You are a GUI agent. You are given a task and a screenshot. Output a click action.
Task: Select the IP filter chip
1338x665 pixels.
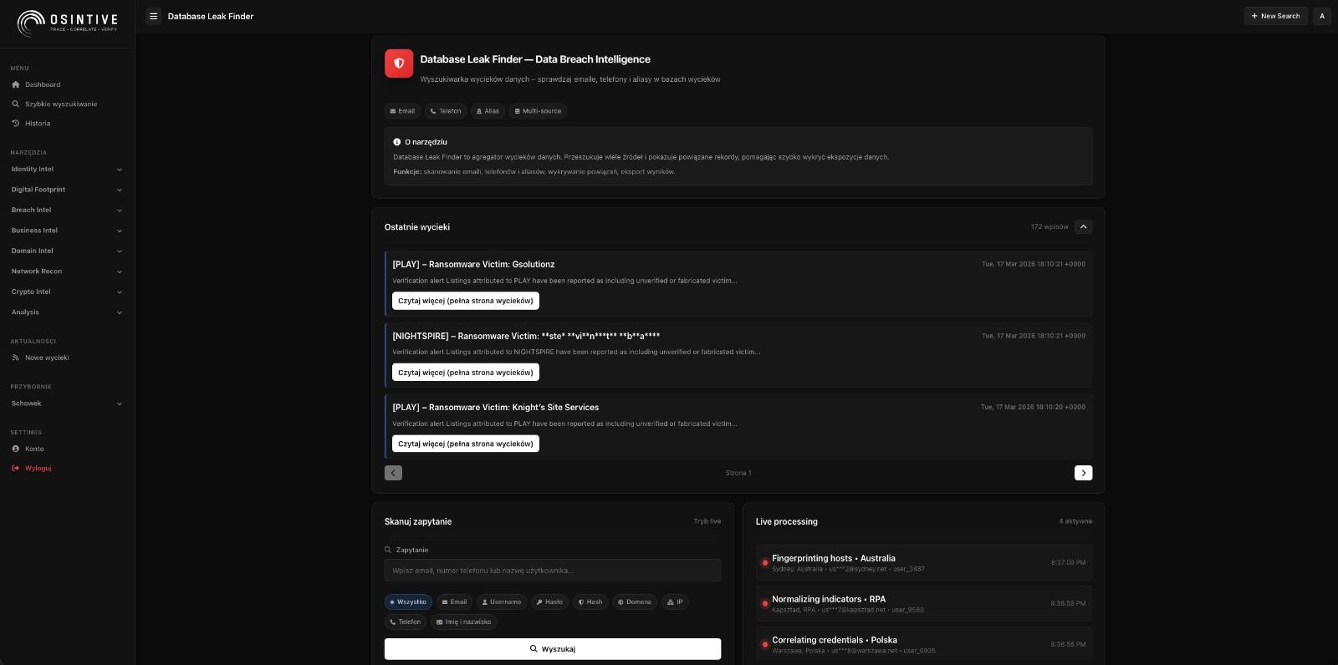(675, 602)
